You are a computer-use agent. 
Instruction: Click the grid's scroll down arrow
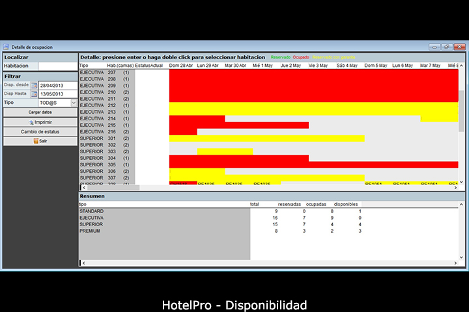pos(462,183)
